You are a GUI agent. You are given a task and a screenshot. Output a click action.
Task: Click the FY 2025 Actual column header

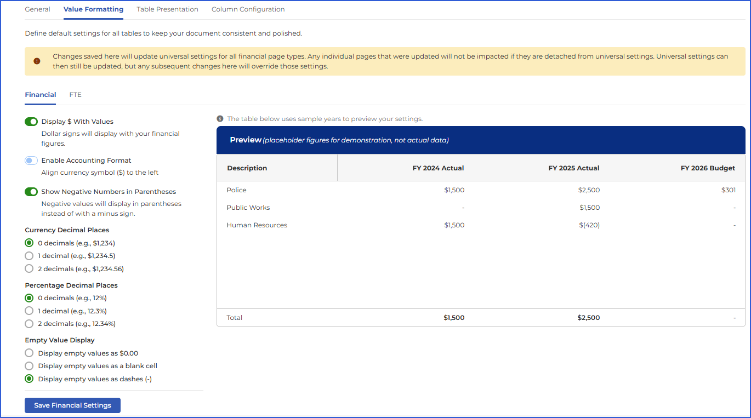coord(573,168)
